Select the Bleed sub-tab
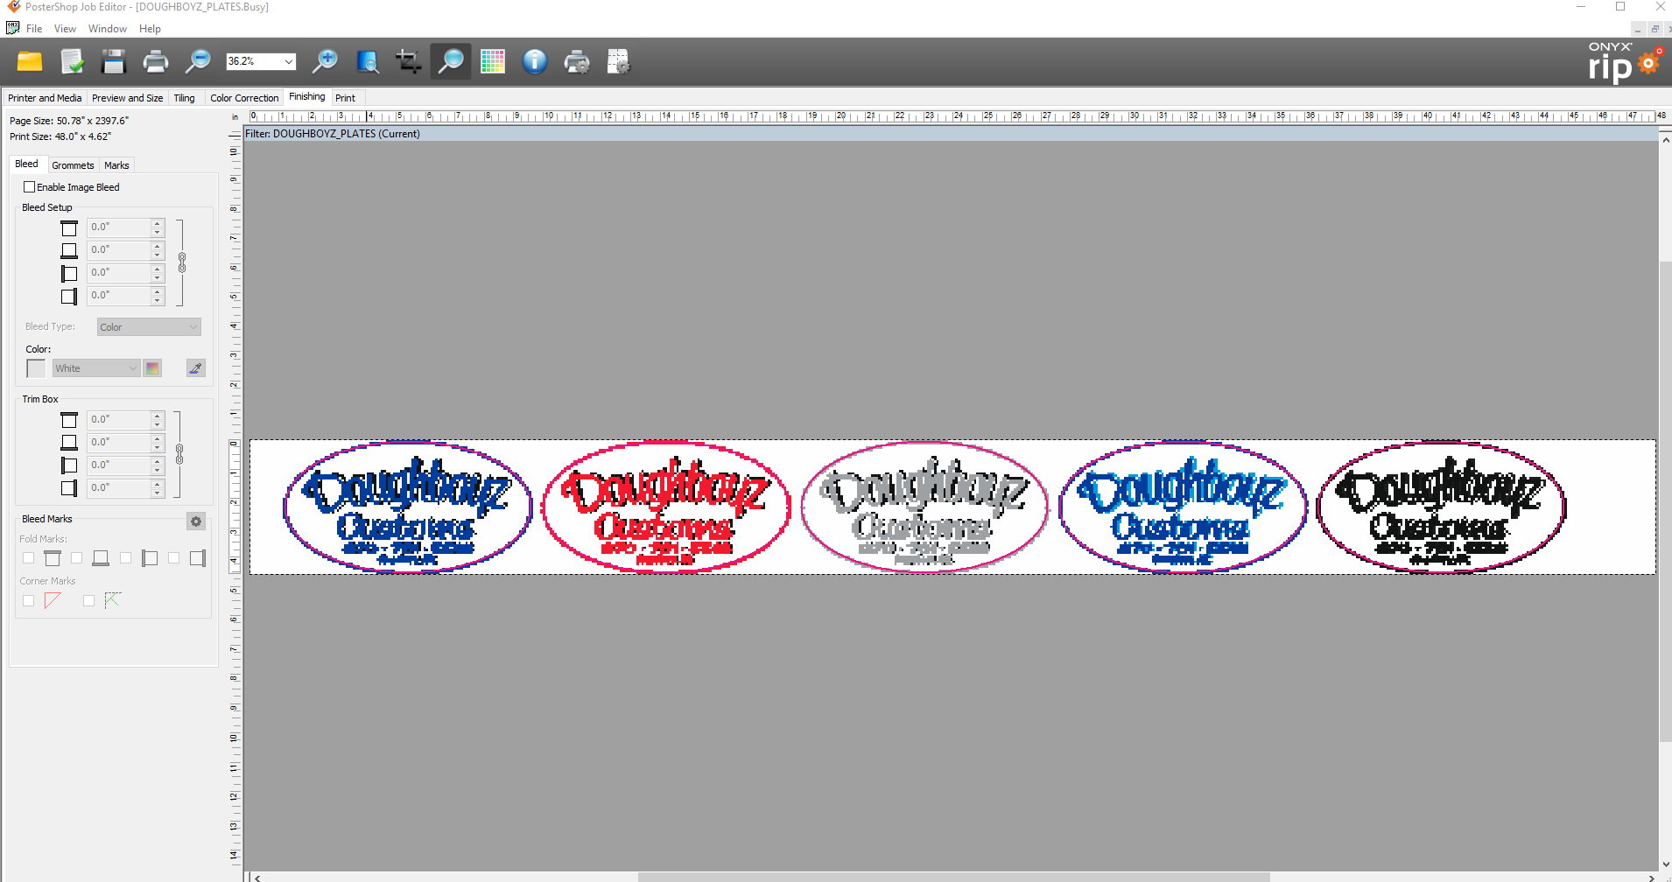1672x882 pixels. 26,164
